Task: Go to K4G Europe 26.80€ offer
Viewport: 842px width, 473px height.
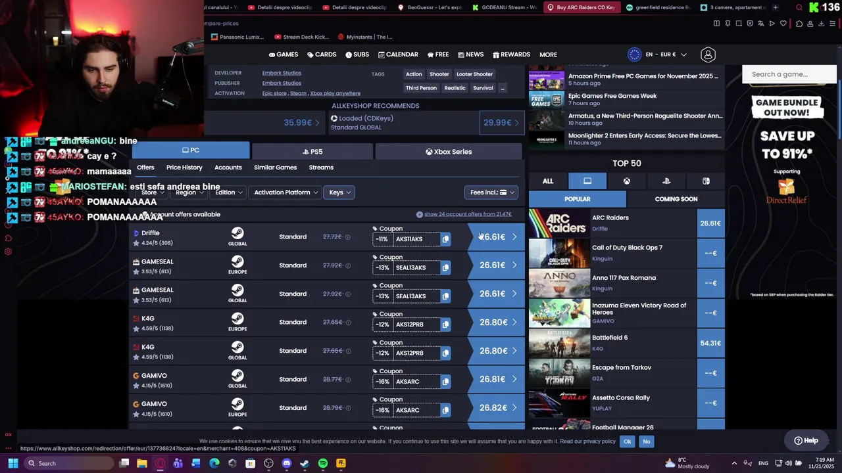Action: tap(497, 323)
